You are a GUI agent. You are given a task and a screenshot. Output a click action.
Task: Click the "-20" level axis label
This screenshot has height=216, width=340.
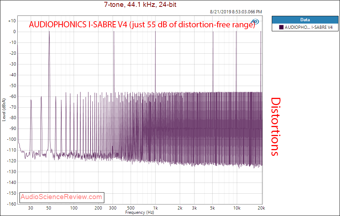[12, 53]
